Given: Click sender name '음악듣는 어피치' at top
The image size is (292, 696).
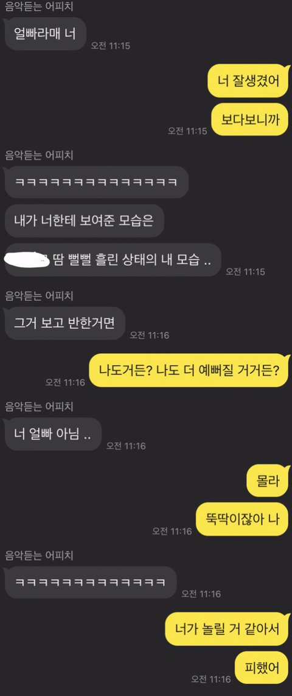Looking at the screenshot, I should point(39,7).
